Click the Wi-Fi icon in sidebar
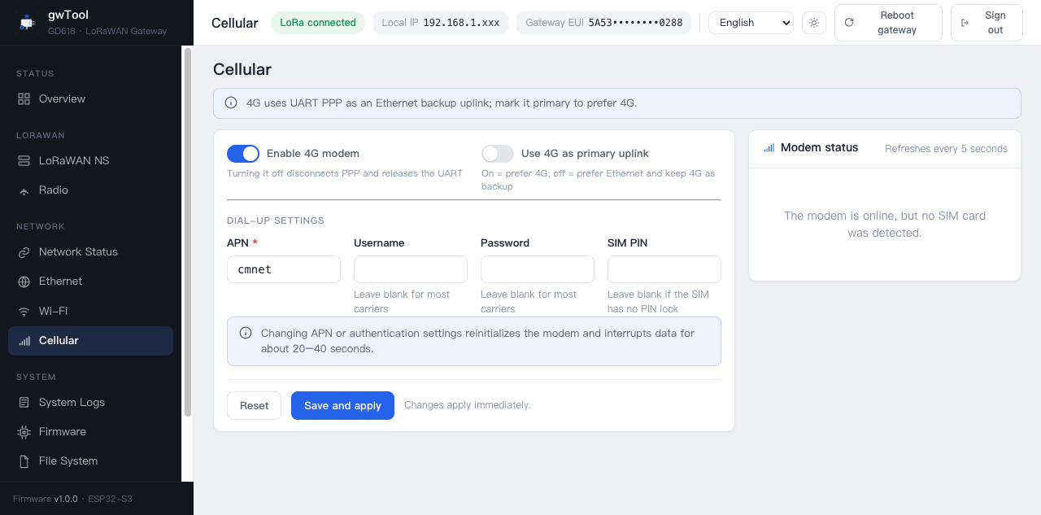The image size is (1041, 515). click(x=24, y=311)
